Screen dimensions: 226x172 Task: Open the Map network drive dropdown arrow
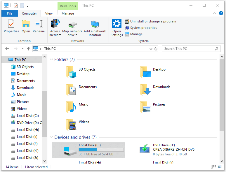tap(77, 35)
